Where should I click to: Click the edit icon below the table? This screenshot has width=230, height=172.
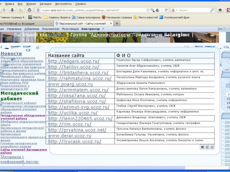click(x=207, y=147)
